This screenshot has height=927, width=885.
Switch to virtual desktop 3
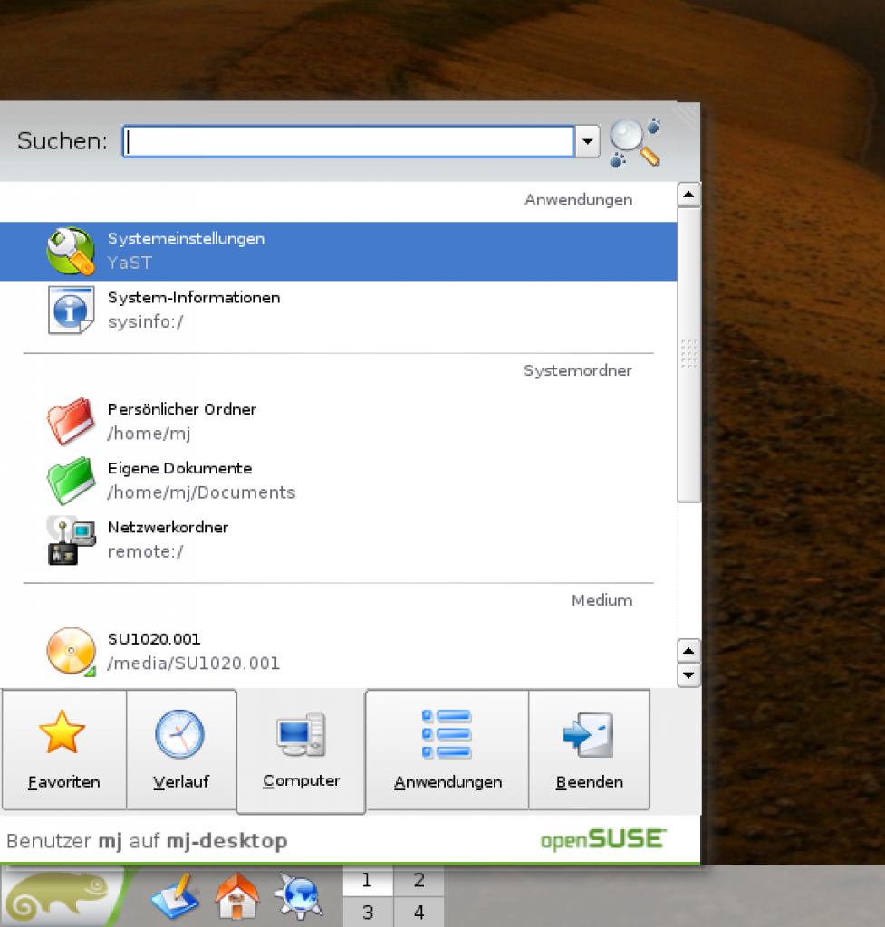(368, 913)
